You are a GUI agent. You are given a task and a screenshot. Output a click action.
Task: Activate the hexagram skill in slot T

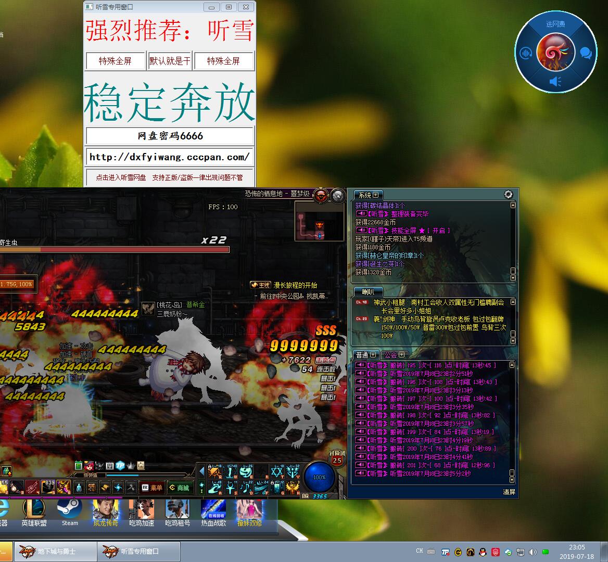277,471
